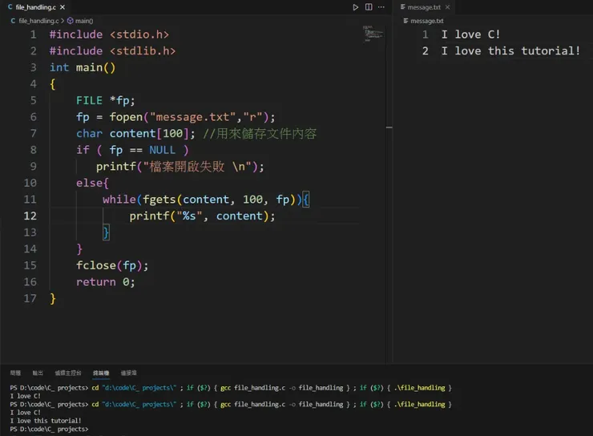The width and height of the screenshot is (593, 436).
Task: Click line number 17 in the gutter
Action: [x=30, y=298]
